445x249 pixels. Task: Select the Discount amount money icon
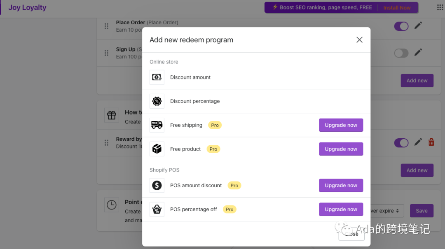157,77
